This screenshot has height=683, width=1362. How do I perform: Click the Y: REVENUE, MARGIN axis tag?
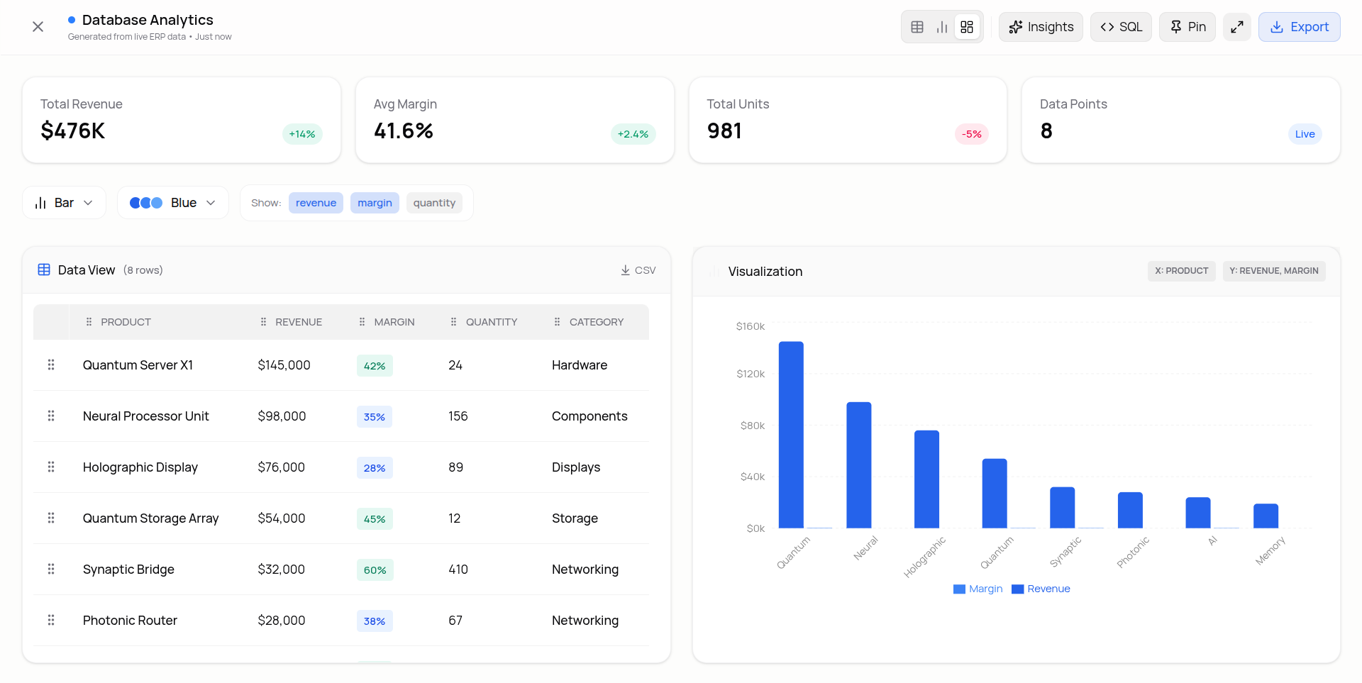pyautogui.click(x=1274, y=271)
